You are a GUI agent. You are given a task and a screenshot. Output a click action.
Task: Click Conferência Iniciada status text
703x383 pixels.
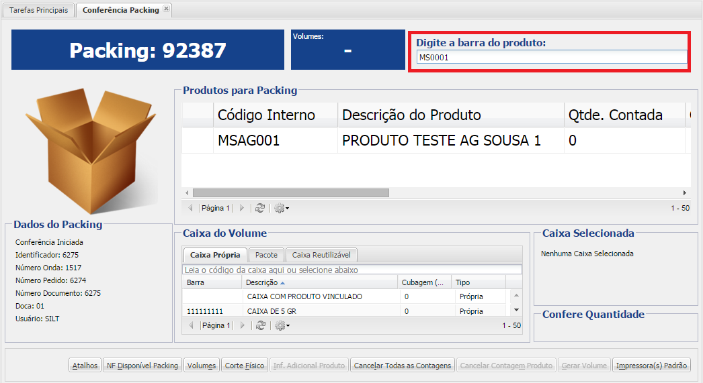49,242
